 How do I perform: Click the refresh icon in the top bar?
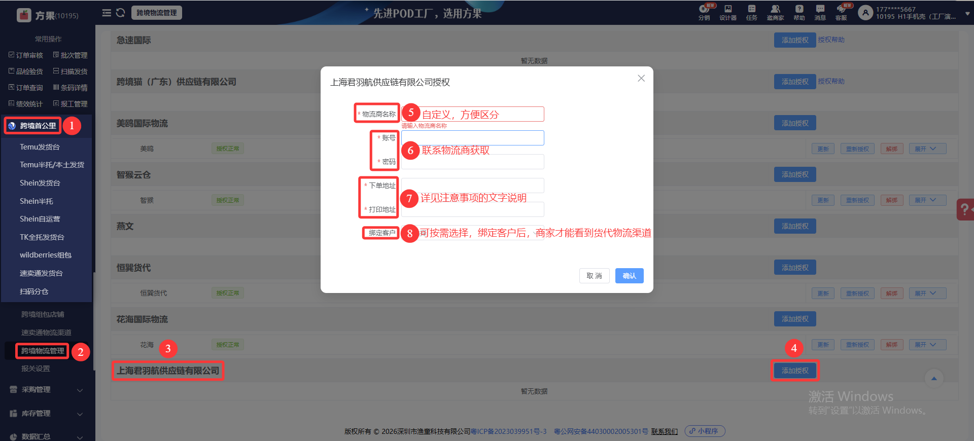[120, 13]
